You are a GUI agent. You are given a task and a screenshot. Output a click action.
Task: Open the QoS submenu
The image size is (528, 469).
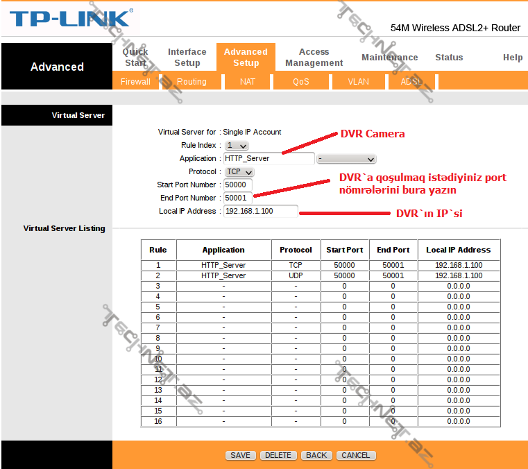[301, 82]
